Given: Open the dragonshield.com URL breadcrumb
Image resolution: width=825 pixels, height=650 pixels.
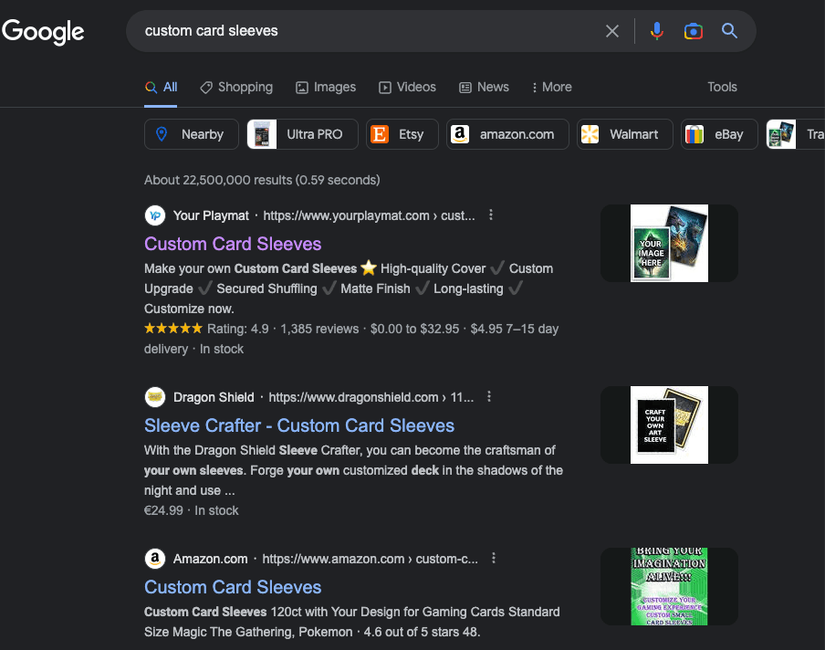Looking at the screenshot, I should pyautogui.click(x=371, y=397).
